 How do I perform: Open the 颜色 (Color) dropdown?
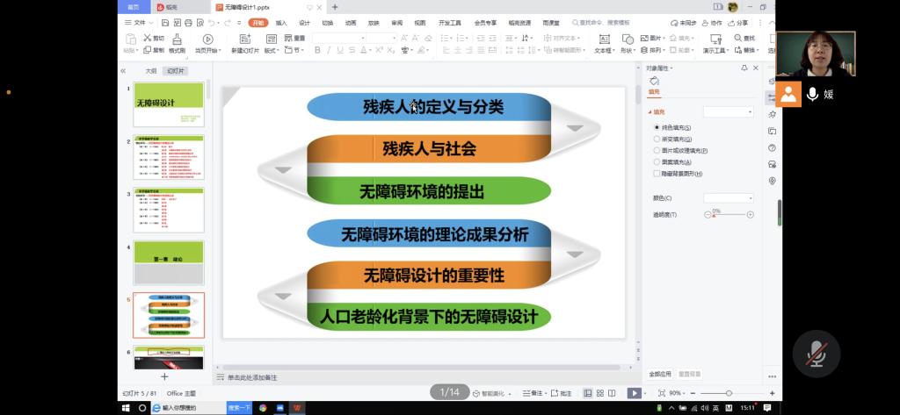coord(728,198)
